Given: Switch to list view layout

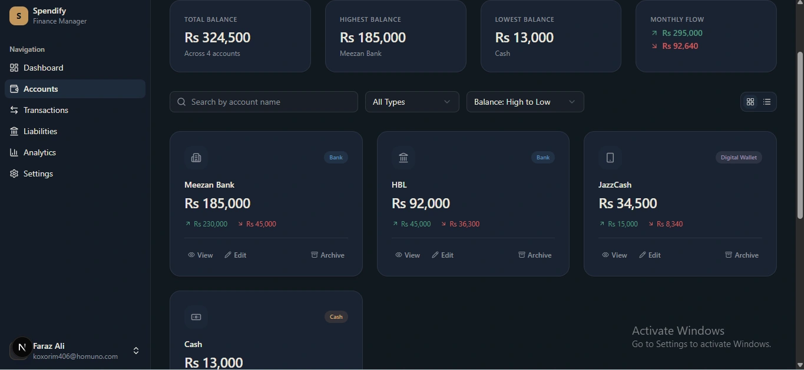Looking at the screenshot, I should pyautogui.click(x=767, y=102).
